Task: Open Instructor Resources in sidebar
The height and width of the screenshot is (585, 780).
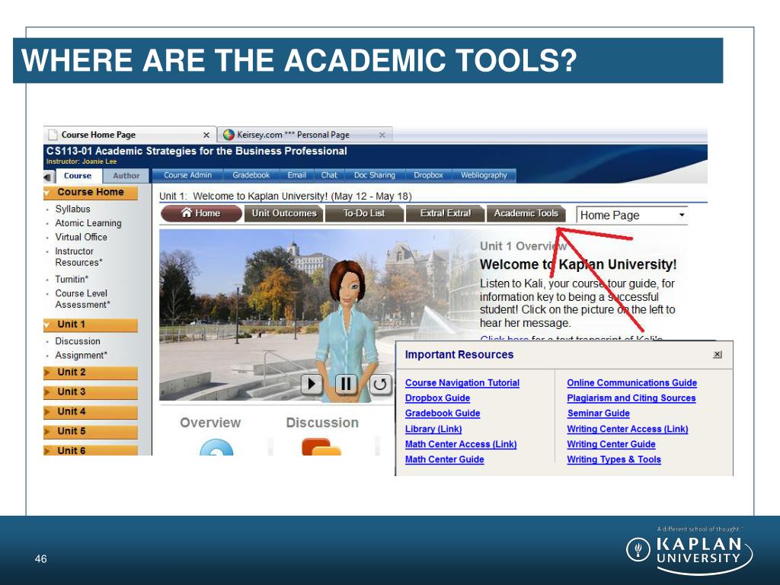Action: coord(78,257)
